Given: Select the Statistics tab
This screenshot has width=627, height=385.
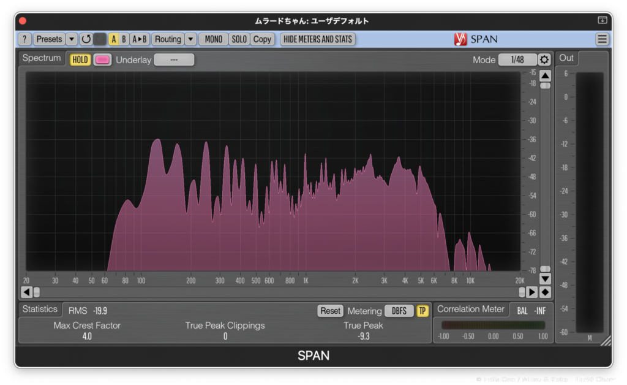Looking at the screenshot, I should point(40,309).
